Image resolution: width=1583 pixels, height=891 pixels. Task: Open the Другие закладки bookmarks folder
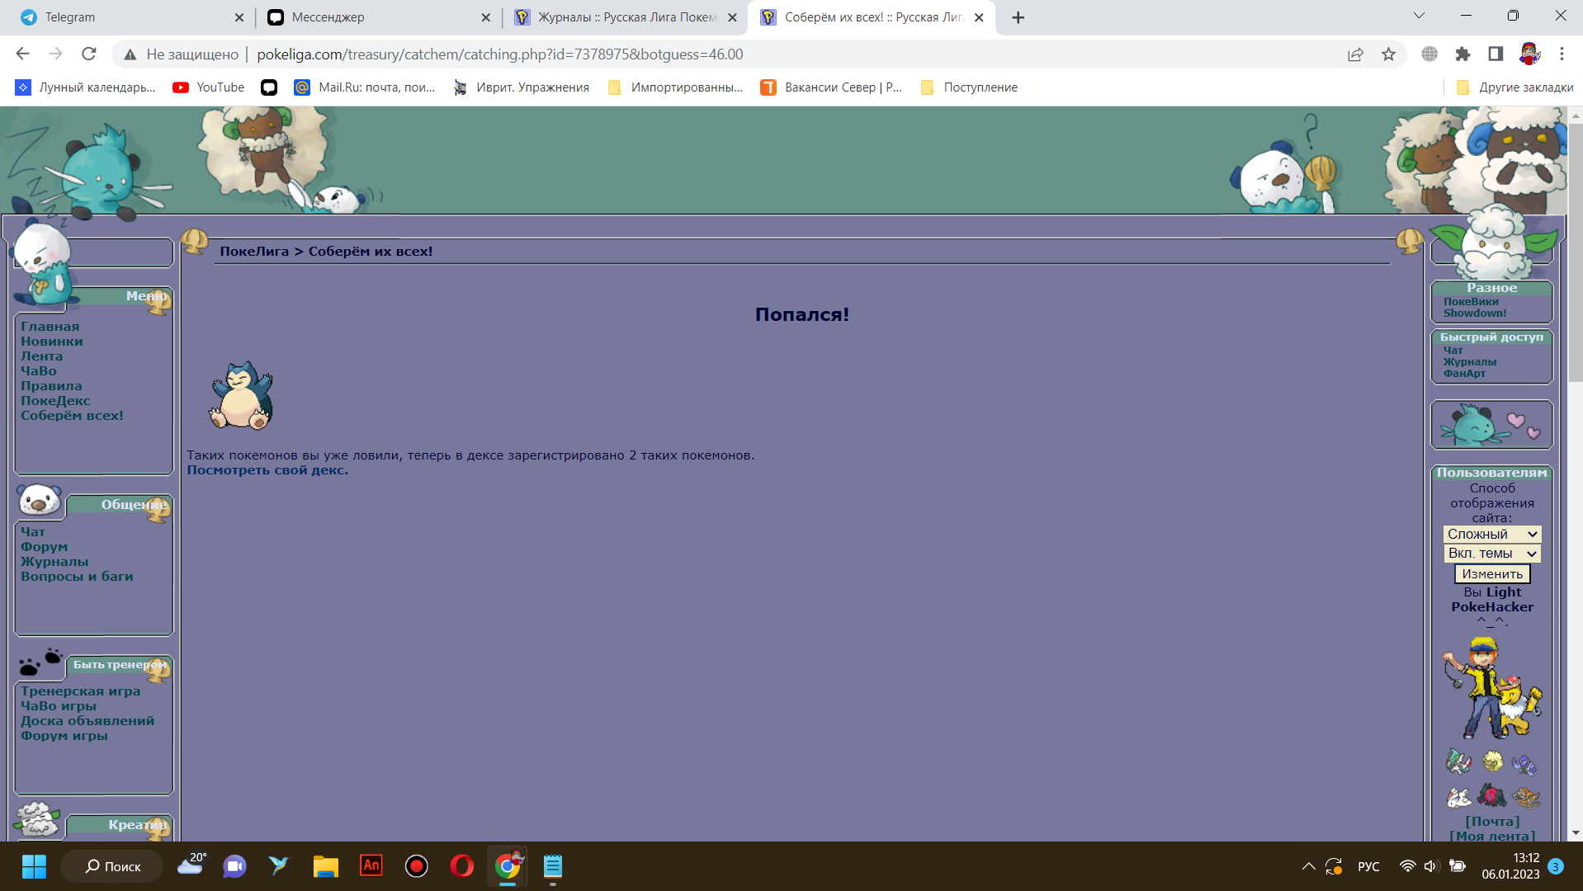[x=1514, y=87]
